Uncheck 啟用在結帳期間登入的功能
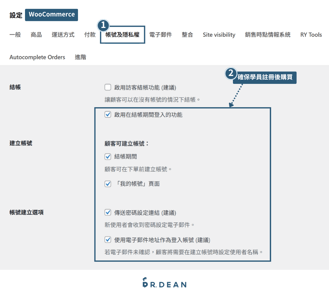 [108, 114]
